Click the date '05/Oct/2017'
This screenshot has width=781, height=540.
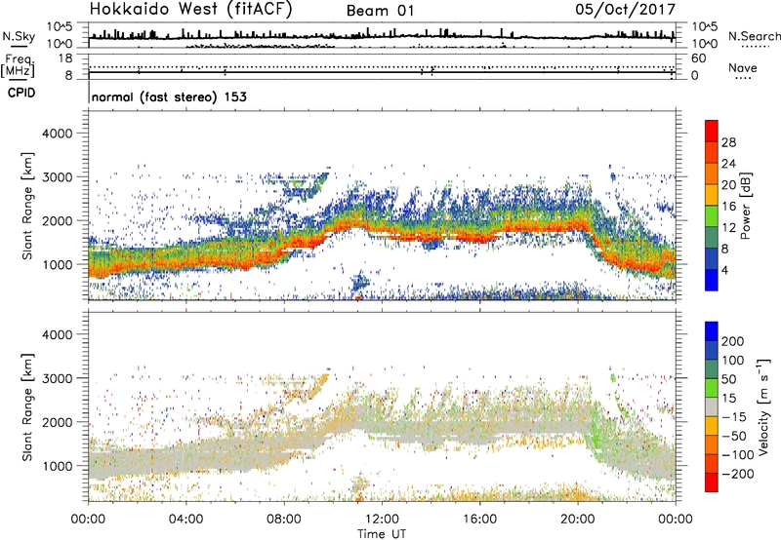[626, 10]
